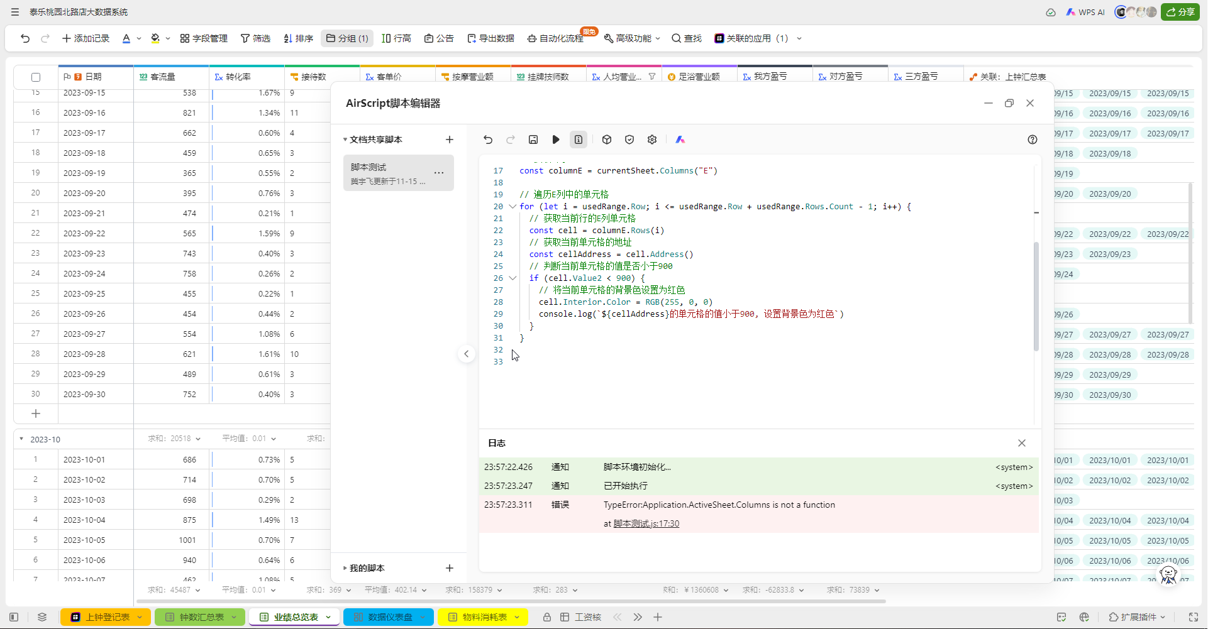Toggle select-all checkbox in table header
This screenshot has width=1208, height=629.
click(x=36, y=77)
